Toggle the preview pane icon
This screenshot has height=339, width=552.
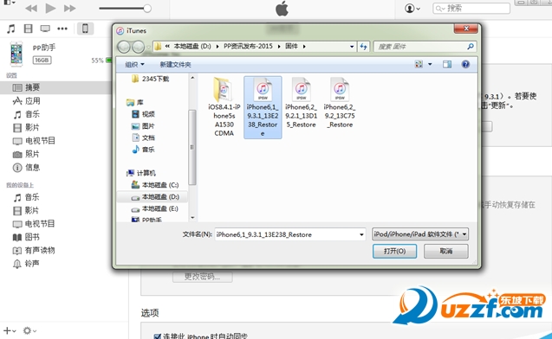point(447,64)
